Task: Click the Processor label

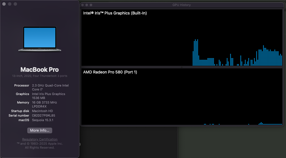Action: [22, 85]
